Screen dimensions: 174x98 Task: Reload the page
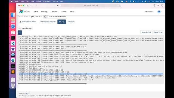[x=120, y=5]
